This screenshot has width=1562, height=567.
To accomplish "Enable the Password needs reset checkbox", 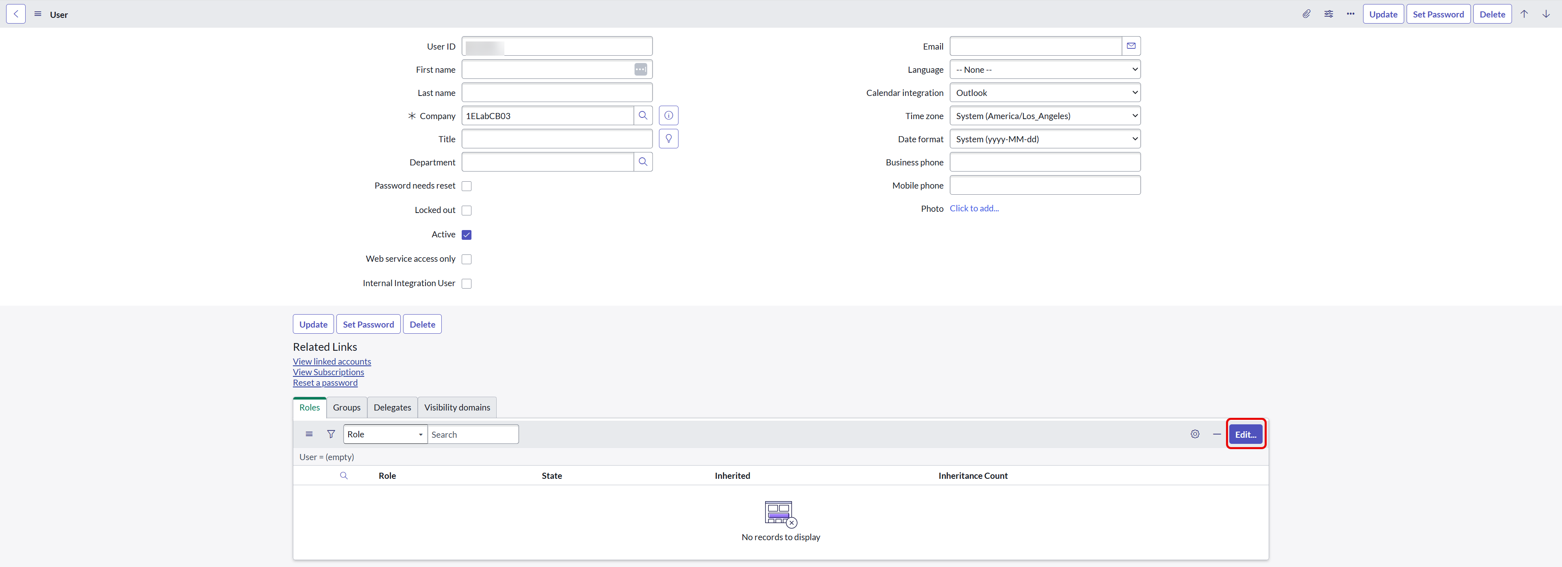I will tap(466, 186).
